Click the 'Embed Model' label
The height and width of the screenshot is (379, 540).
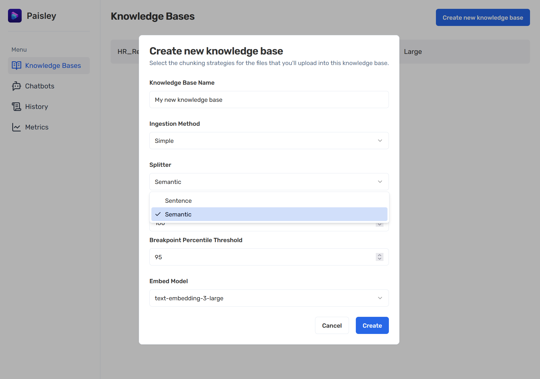(x=169, y=281)
